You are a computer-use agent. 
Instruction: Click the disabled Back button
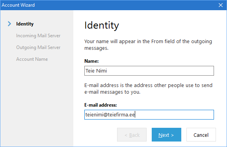click(132, 134)
